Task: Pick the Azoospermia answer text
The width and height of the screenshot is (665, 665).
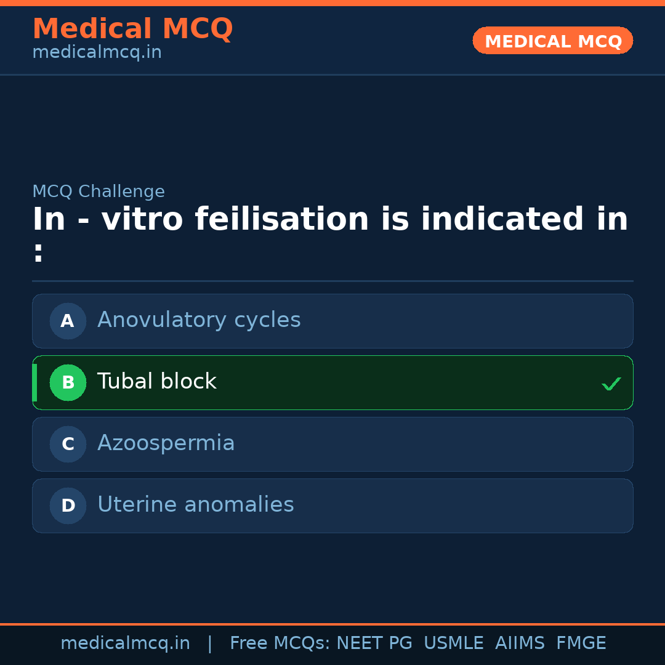Action: coord(166,443)
